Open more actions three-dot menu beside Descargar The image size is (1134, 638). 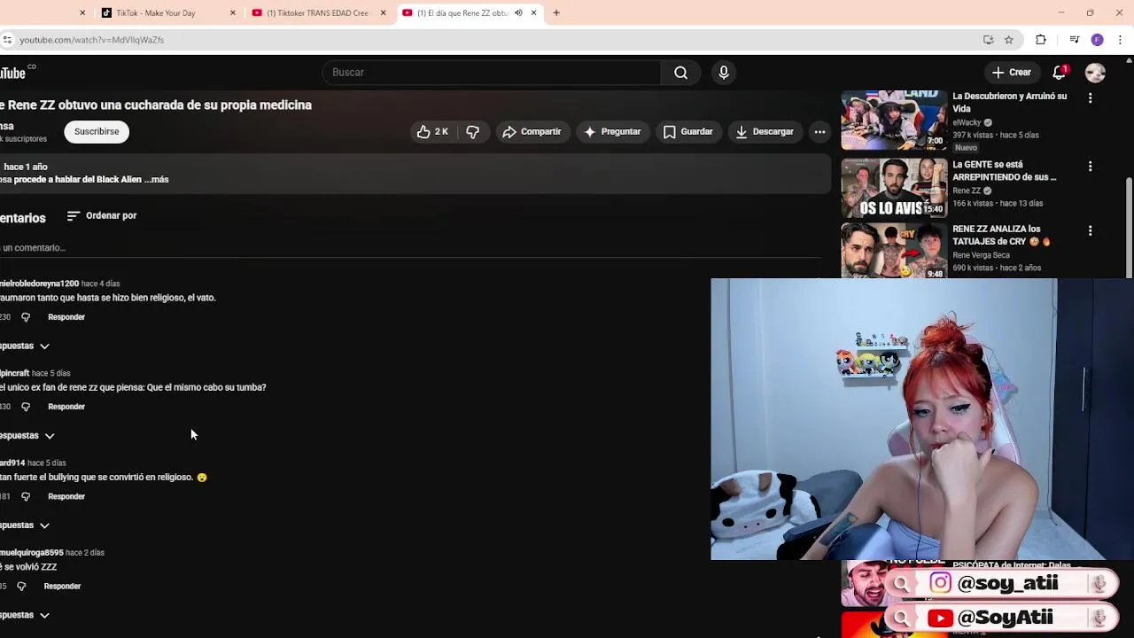pyautogui.click(x=819, y=132)
